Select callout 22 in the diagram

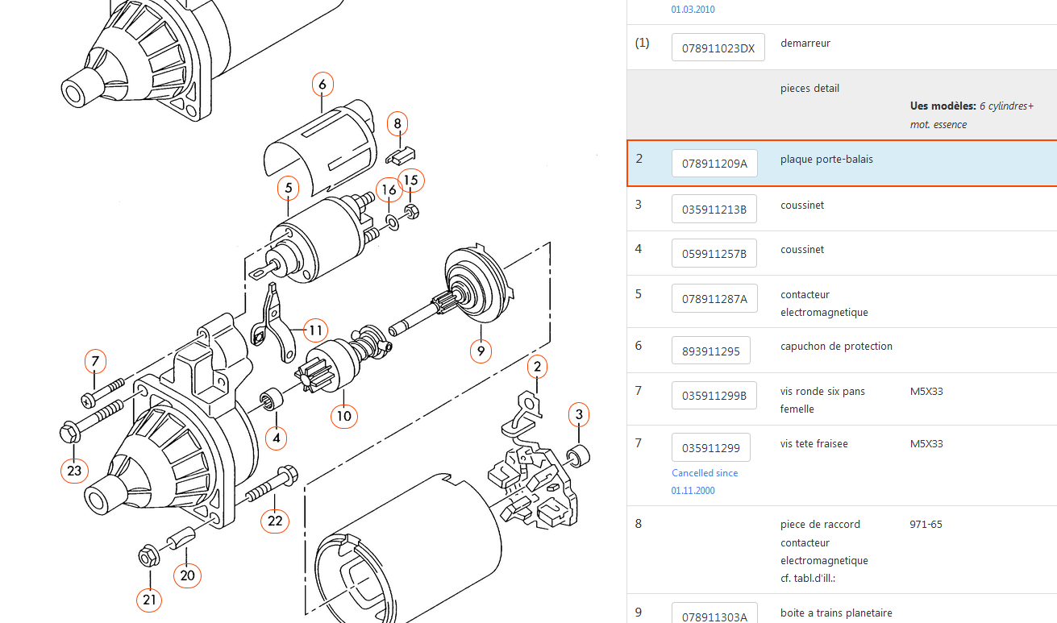click(275, 521)
